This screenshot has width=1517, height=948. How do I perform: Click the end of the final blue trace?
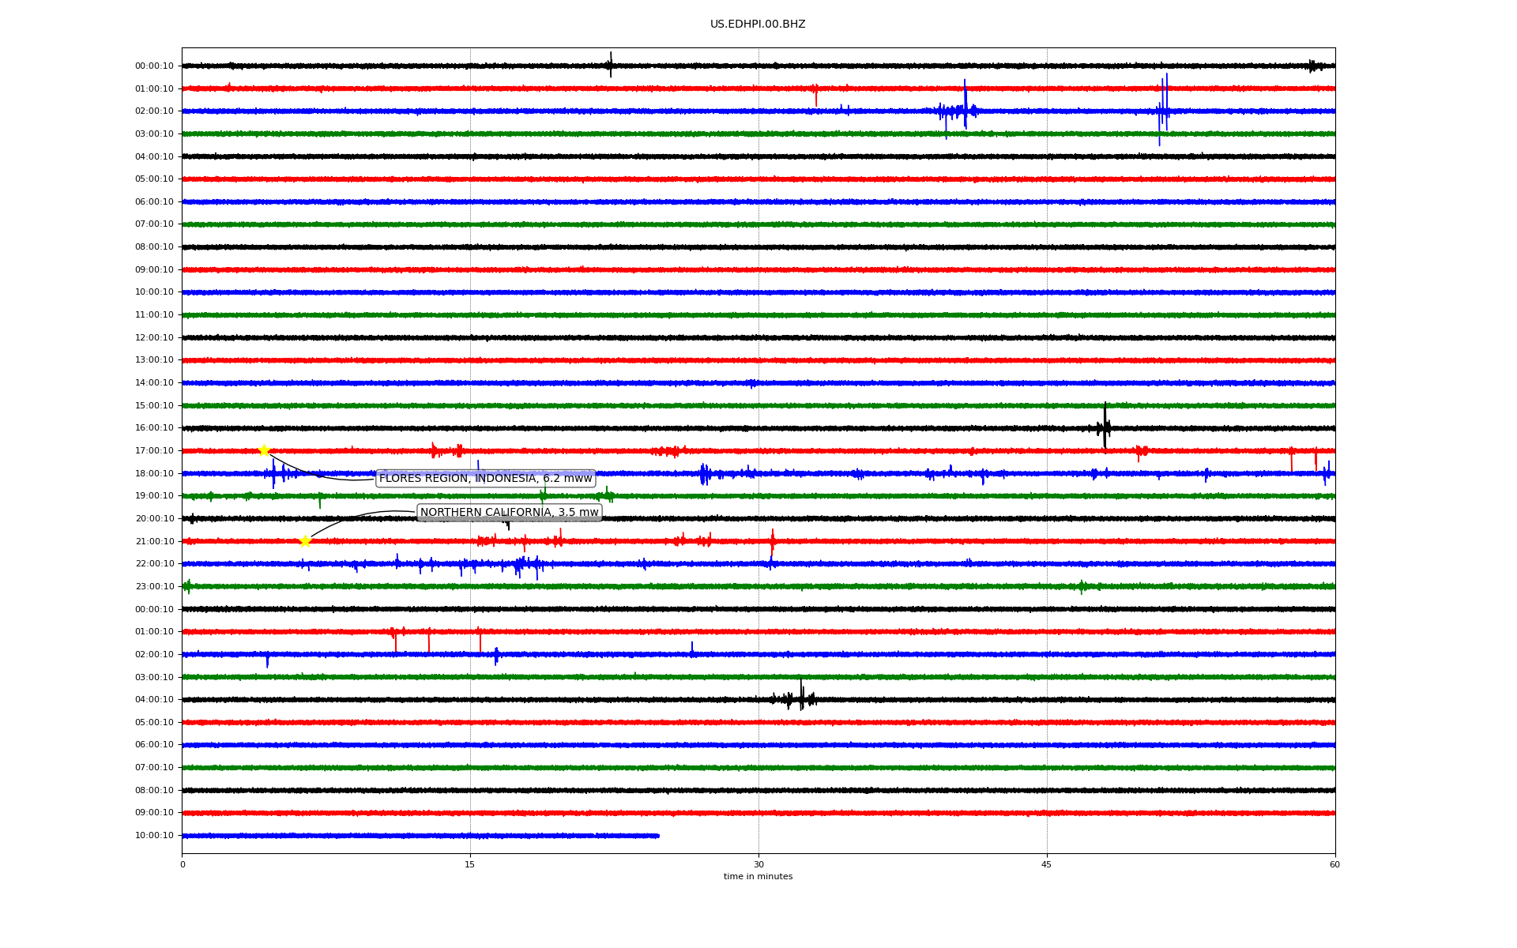click(657, 836)
